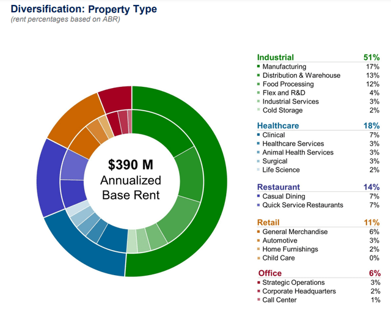Click the 'Cold Storage' legend label

282,110
